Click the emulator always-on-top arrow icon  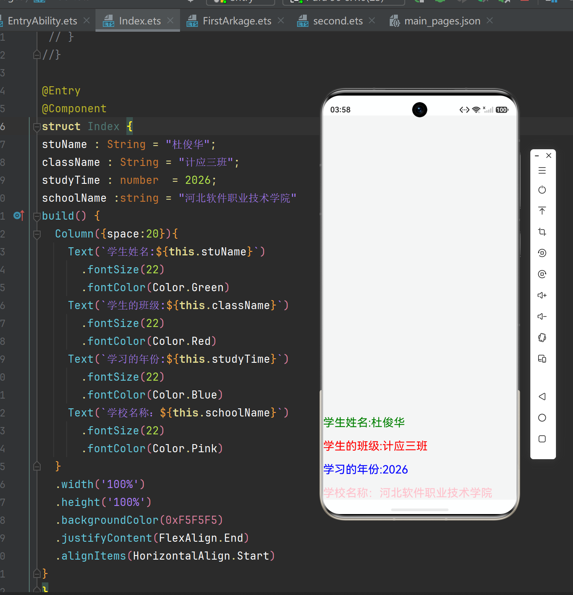[542, 211]
